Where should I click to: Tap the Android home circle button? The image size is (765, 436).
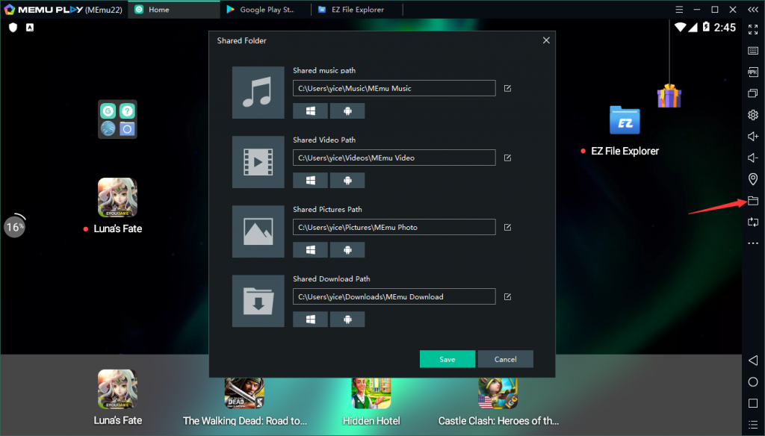pyautogui.click(x=753, y=382)
